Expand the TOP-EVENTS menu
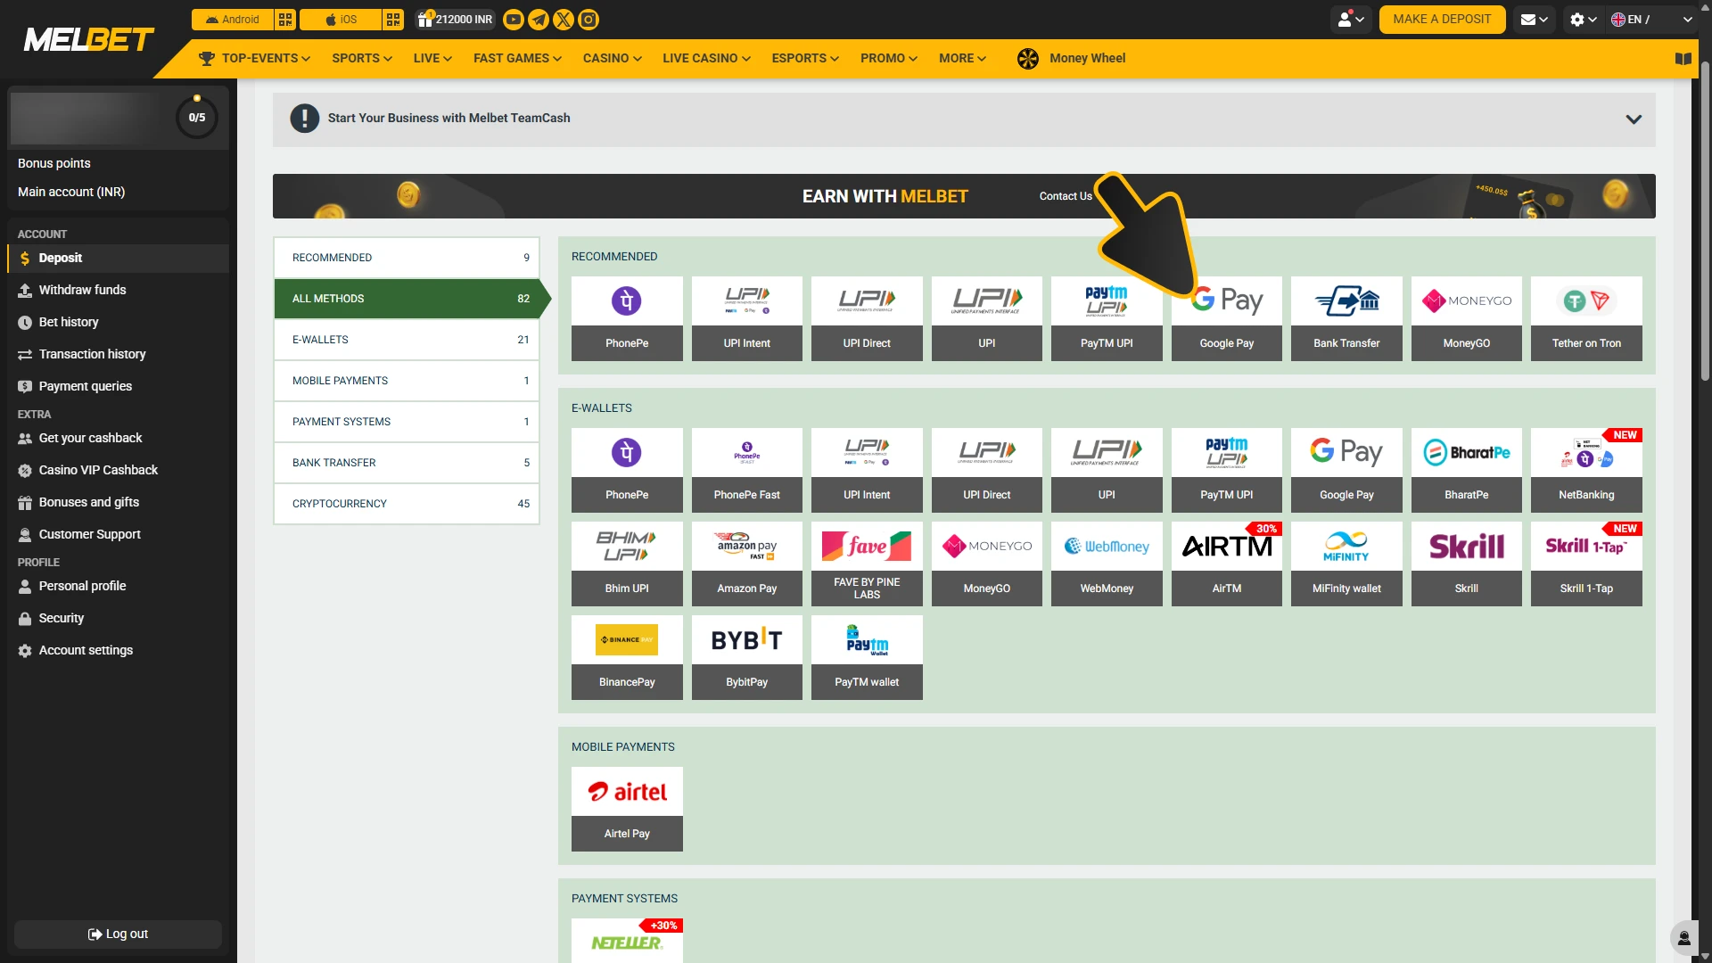This screenshot has height=963, width=1712. (255, 59)
